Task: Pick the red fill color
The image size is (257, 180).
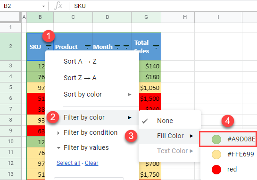Action: [228, 169]
